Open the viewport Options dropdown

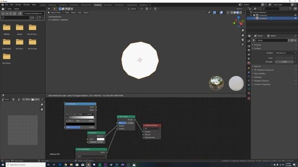click(x=240, y=9)
